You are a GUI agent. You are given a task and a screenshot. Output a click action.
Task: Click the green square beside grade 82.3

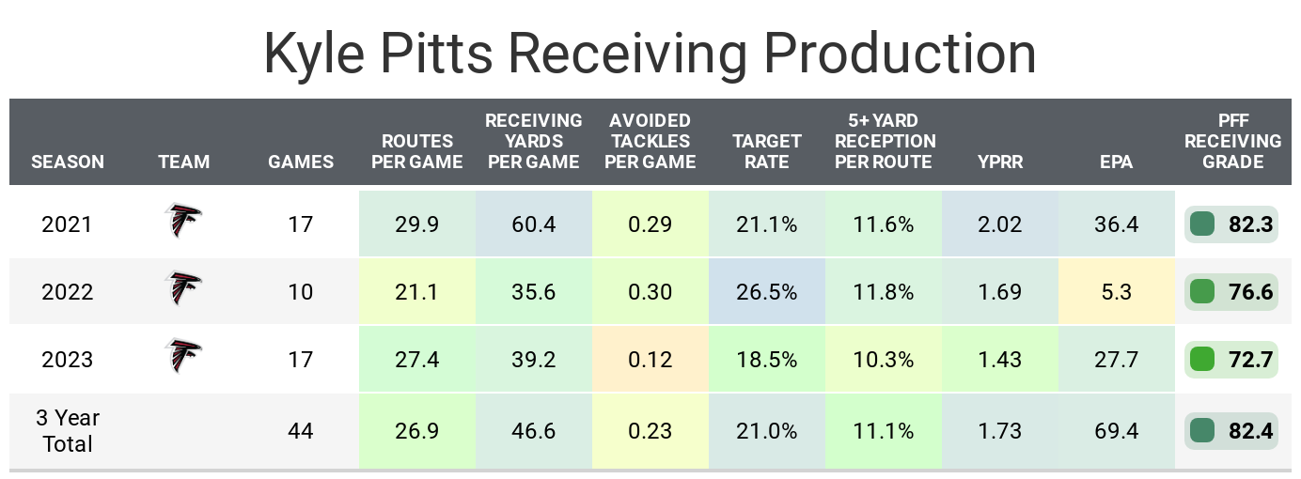point(1201,224)
